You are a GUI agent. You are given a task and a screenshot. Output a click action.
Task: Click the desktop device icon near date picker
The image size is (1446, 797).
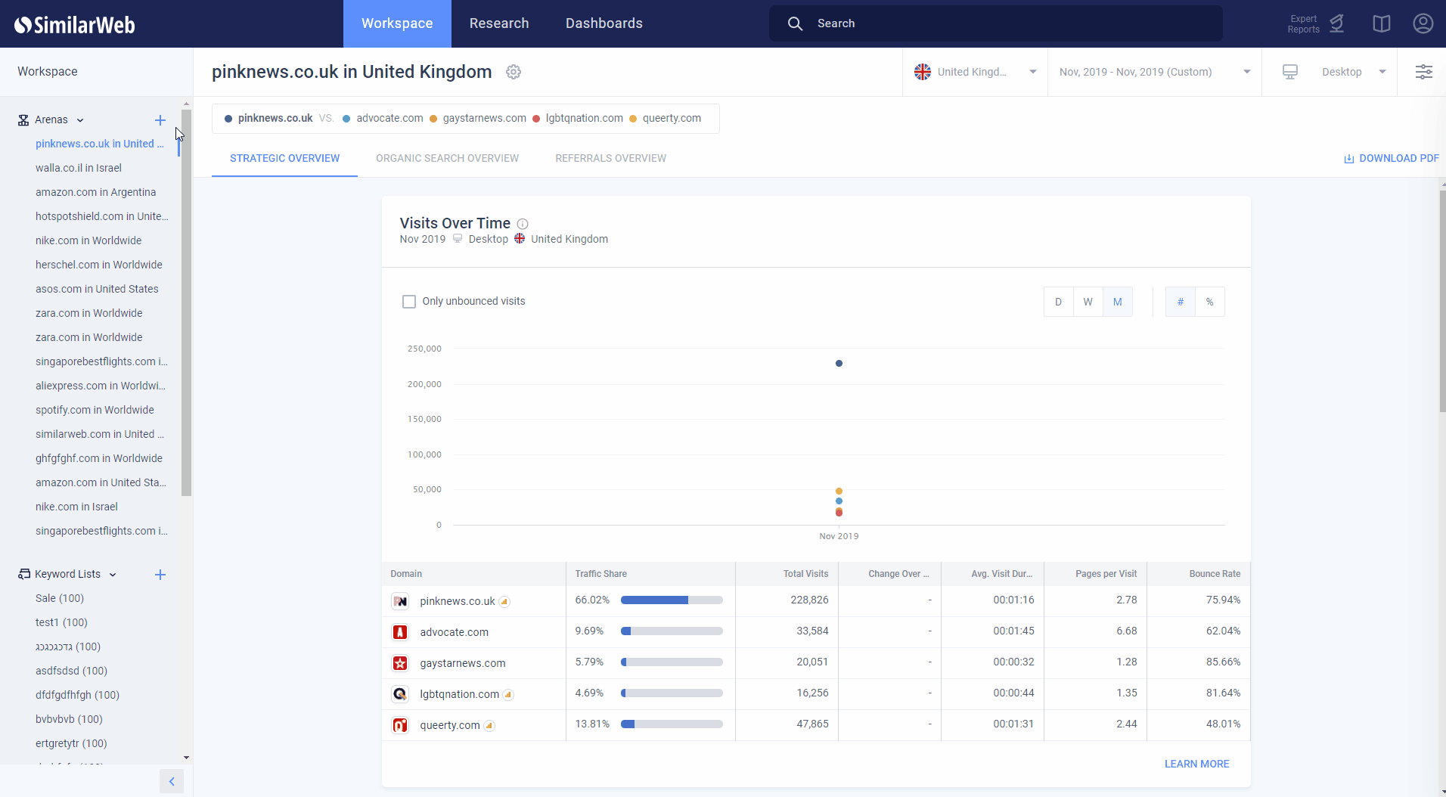[1290, 72]
